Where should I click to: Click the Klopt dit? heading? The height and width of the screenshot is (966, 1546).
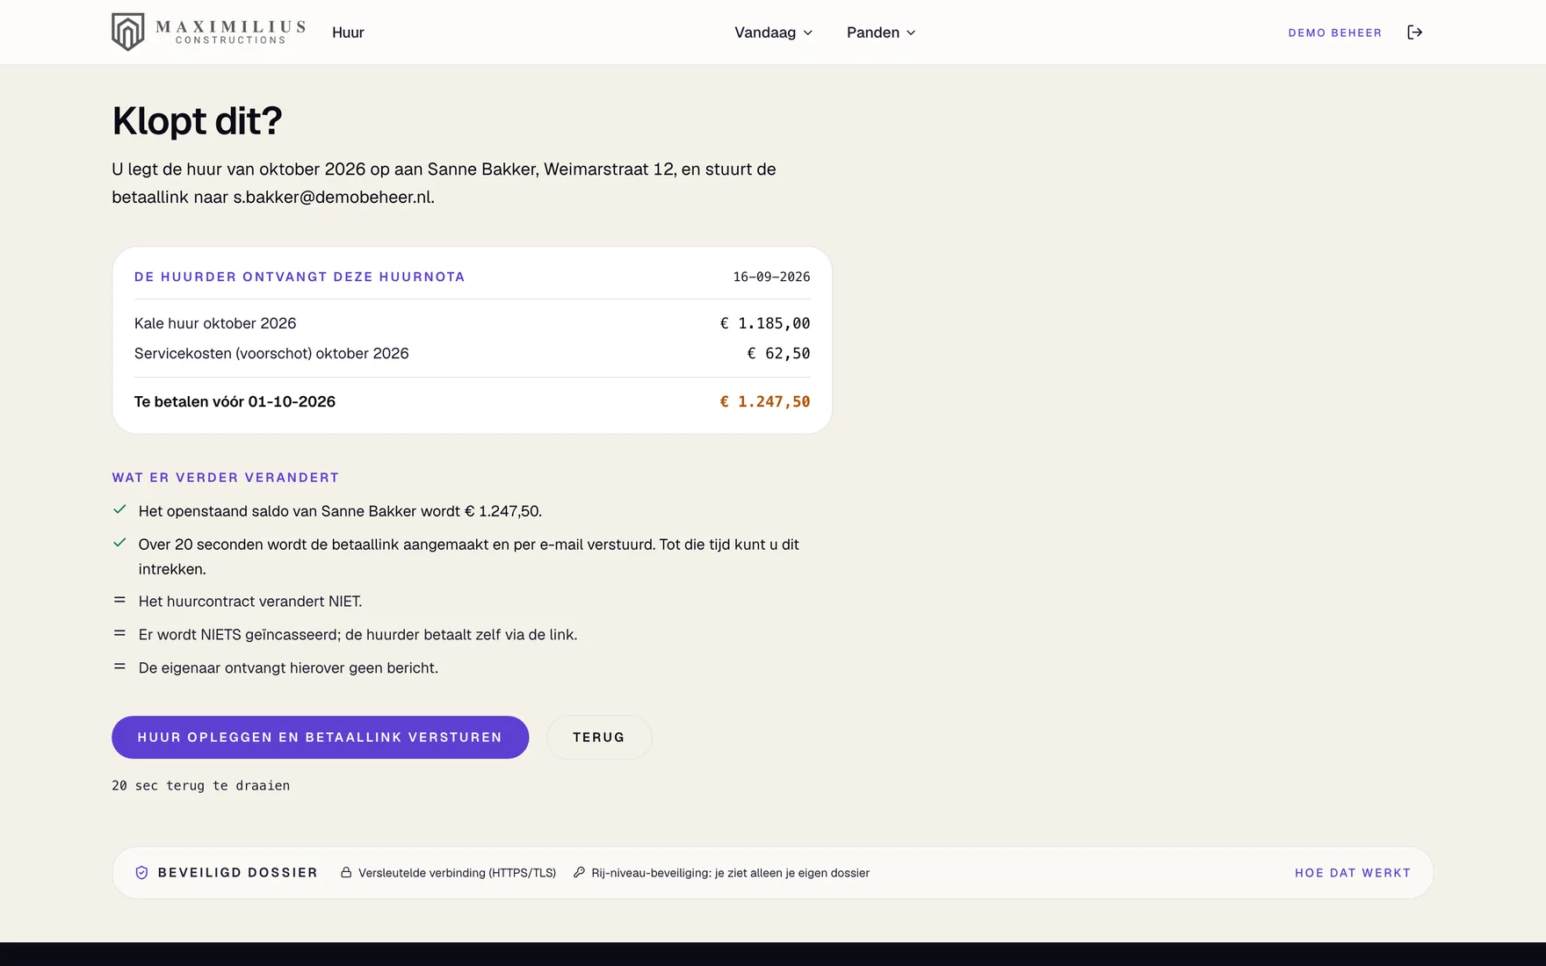[197, 121]
